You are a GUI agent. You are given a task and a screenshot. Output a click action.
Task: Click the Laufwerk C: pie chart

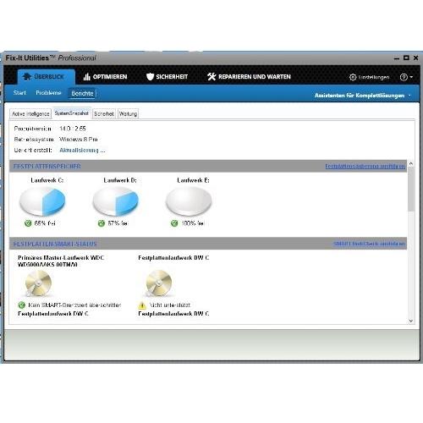42,202
